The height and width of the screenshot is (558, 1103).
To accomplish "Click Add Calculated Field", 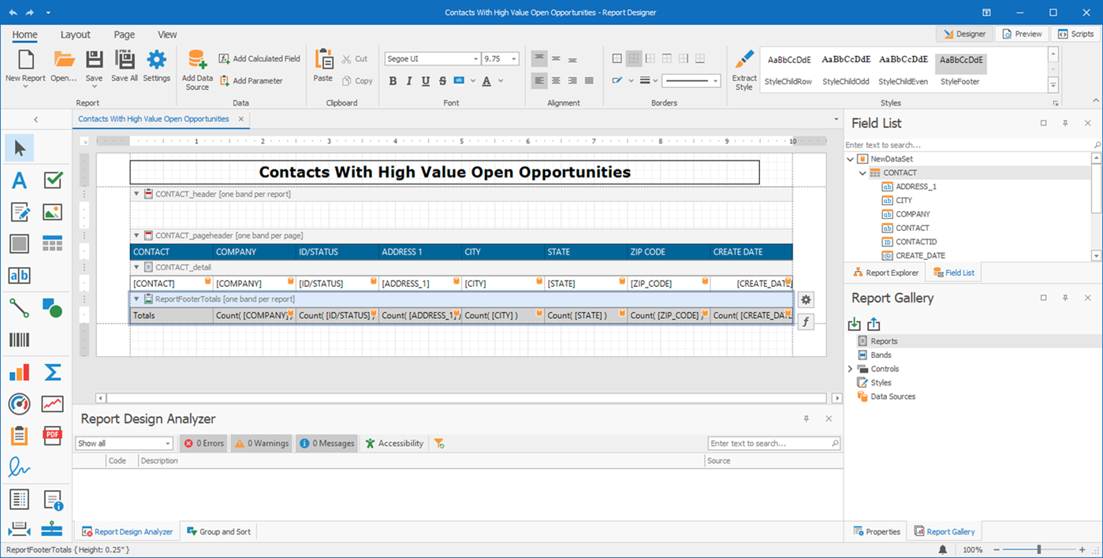I will coord(259,59).
